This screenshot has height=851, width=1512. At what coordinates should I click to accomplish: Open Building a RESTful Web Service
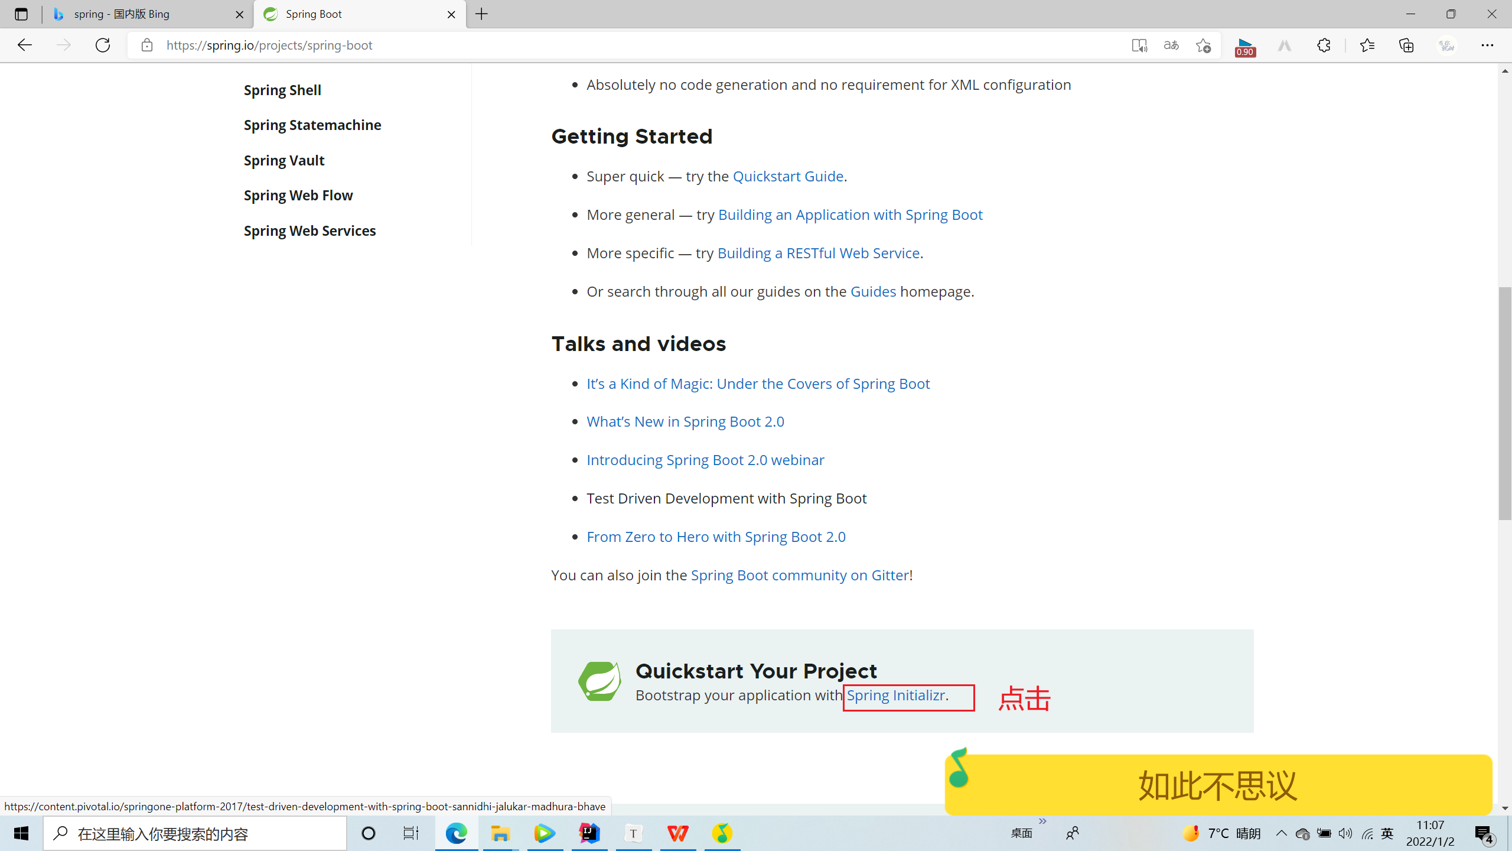(x=819, y=253)
